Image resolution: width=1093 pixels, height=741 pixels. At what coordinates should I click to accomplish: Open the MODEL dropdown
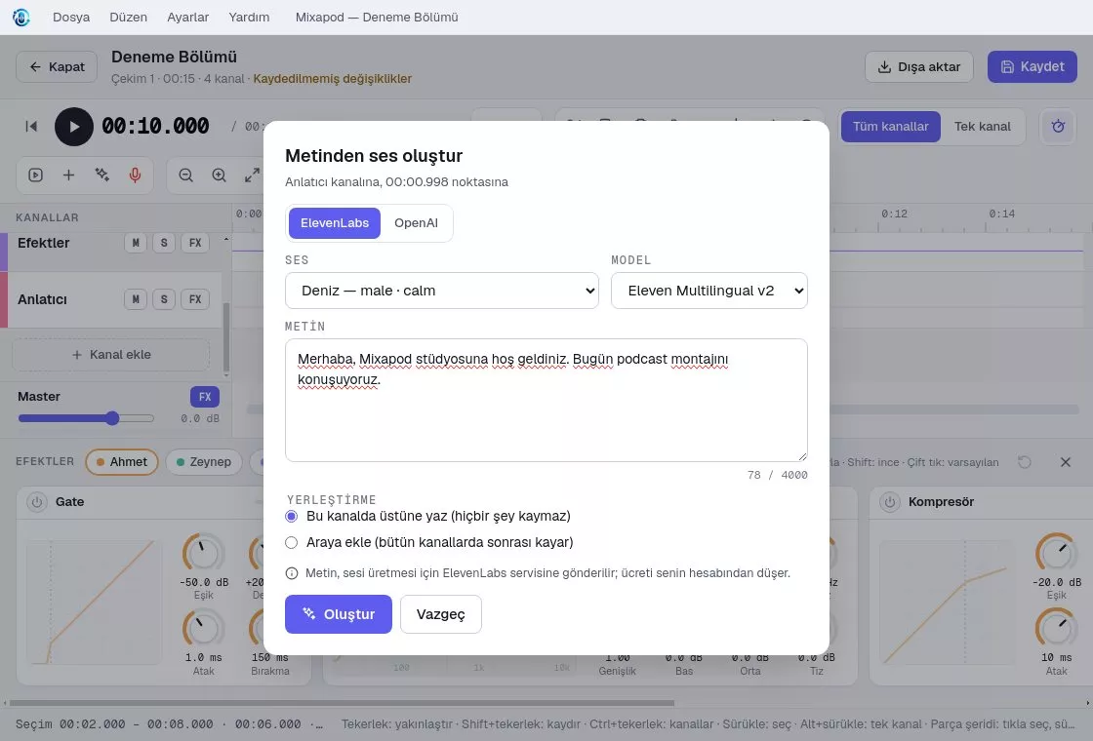pyautogui.click(x=708, y=291)
